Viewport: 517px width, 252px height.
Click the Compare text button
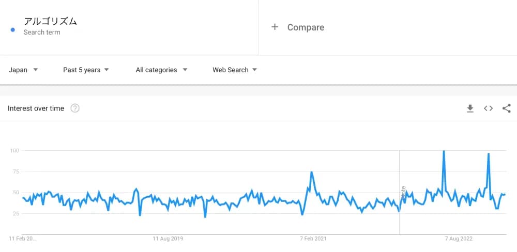tap(306, 27)
